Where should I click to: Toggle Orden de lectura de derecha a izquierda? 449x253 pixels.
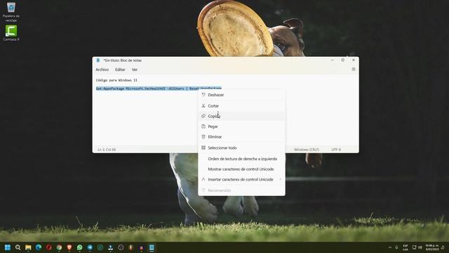coord(241,159)
